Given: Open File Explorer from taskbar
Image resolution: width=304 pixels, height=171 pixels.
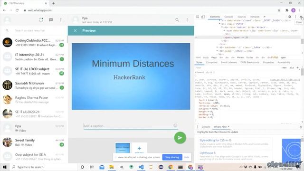Looking at the screenshot, I should 112,167.
